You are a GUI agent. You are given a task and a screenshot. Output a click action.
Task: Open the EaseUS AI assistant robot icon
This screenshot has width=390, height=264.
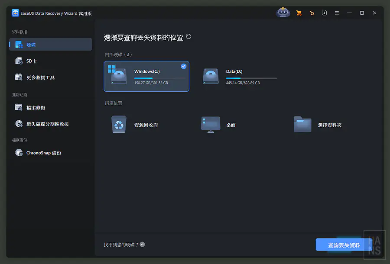(283, 12)
